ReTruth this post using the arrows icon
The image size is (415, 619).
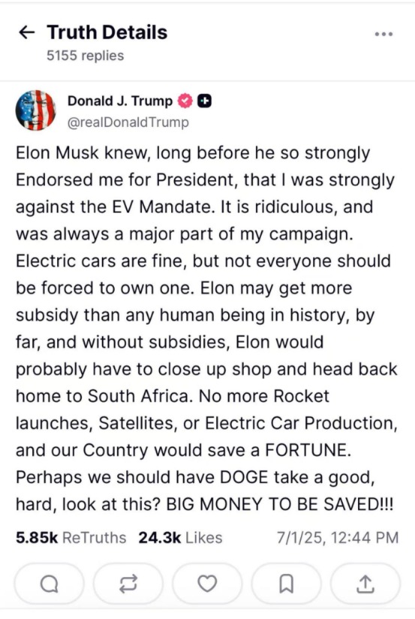pos(128,584)
